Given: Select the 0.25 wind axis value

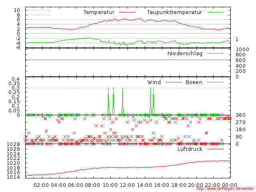Looking at the screenshot, I should [x=14, y=92].
